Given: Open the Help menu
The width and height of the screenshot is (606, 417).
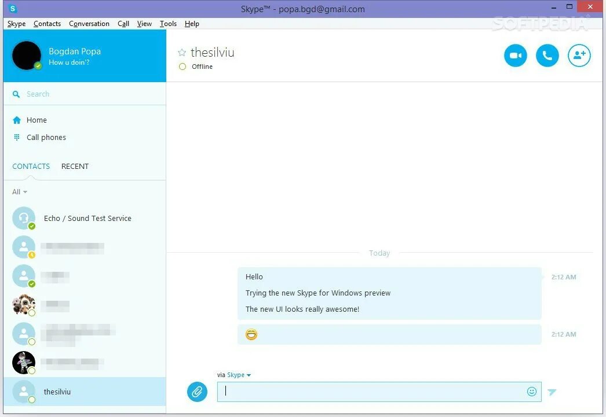Looking at the screenshot, I should coord(192,24).
